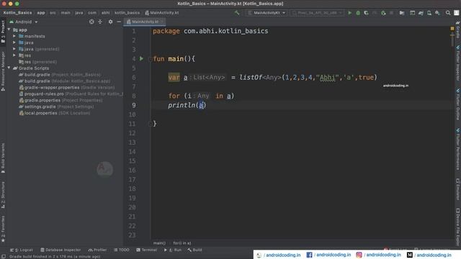461x259 pixels.
Task: Open the Profiler tool window
Action: click(97, 250)
